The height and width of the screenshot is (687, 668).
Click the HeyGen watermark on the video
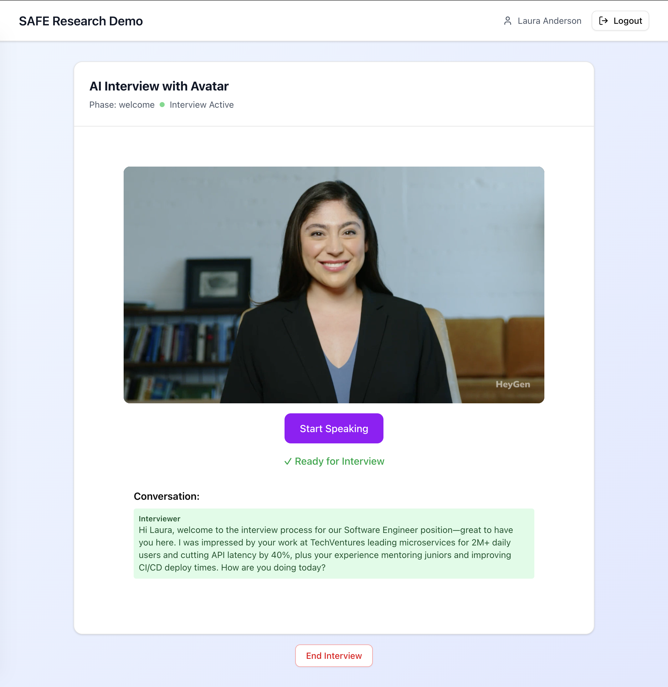(512, 384)
